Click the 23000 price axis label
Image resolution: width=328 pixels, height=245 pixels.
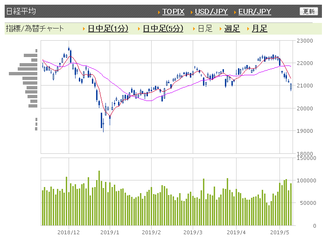click(305, 41)
